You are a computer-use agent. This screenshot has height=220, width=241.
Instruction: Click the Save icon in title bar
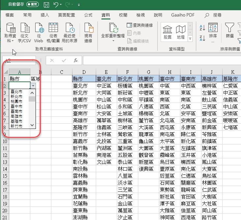[x=46, y=5]
